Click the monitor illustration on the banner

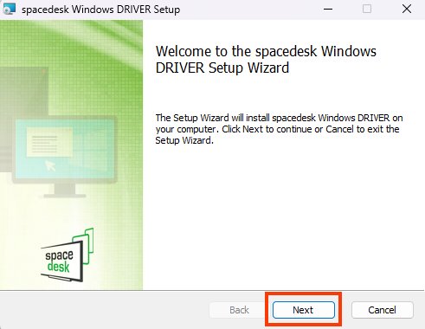[65, 157]
